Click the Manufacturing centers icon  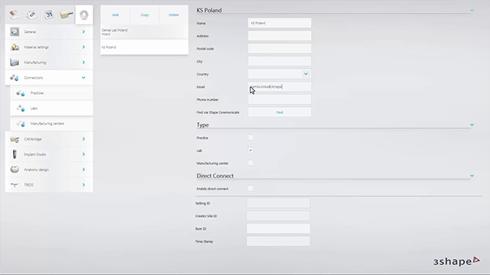21,124
